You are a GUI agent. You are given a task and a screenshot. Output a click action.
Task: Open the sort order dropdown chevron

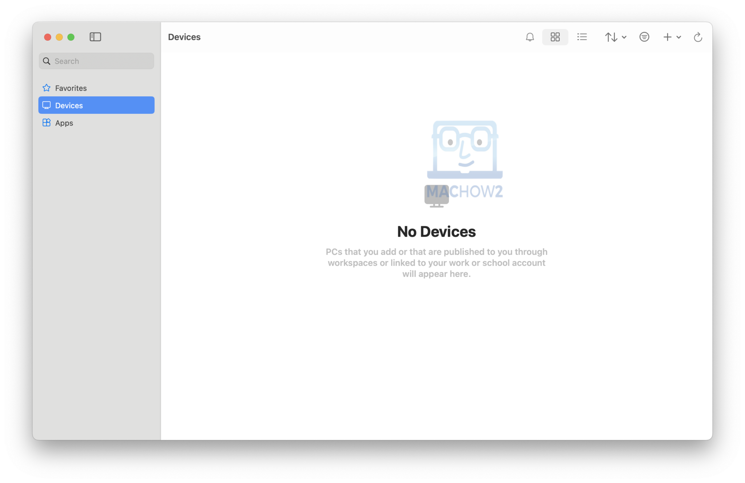click(624, 37)
